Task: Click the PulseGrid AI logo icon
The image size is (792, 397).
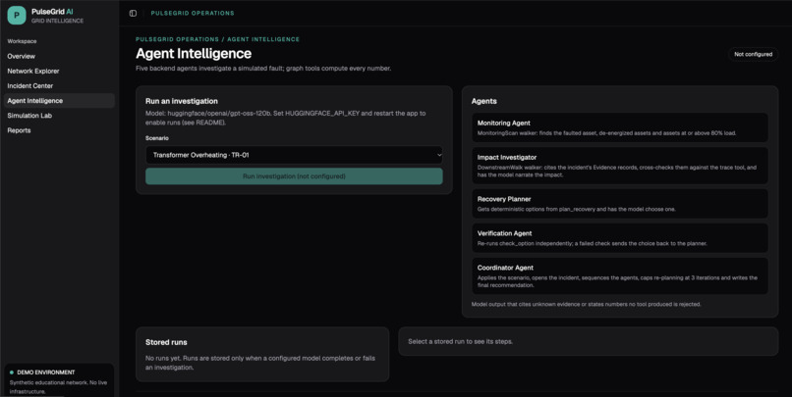Action: coord(17,15)
